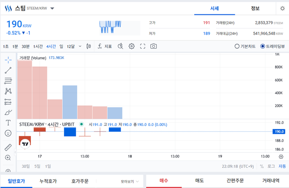Take a chart snapshot with camera icon
This screenshot has width=289, height=188.
click(154, 46)
